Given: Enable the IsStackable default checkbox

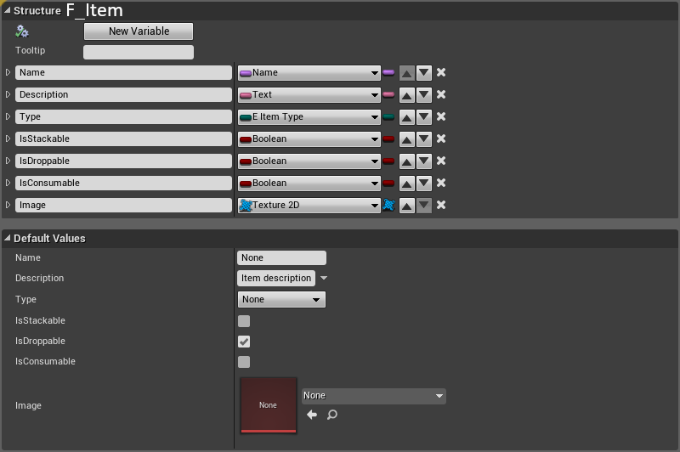Looking at the screenshot, I should 244,321.
